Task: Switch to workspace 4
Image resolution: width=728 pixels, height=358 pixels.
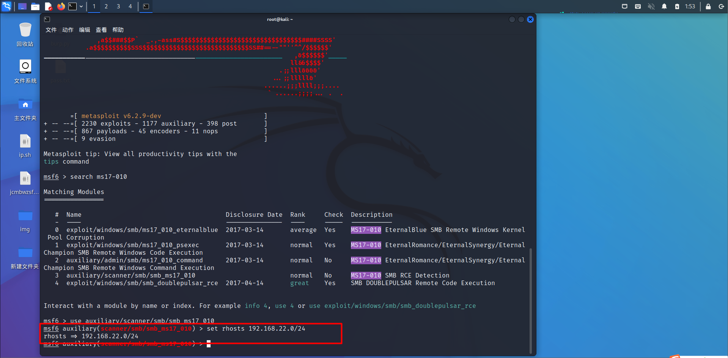Action: tap(131, 6)
